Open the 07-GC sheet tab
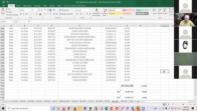 click(91, 101)
